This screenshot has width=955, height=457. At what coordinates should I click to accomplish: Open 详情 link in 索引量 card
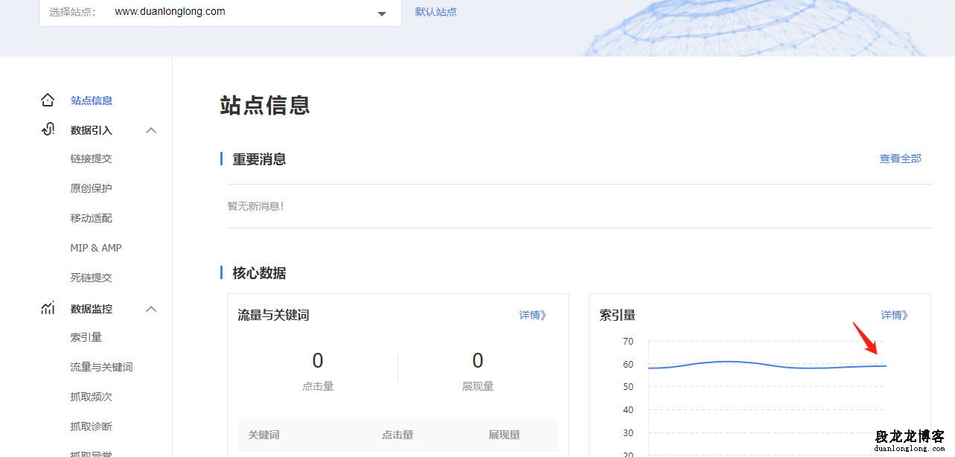tap(894, 315)
